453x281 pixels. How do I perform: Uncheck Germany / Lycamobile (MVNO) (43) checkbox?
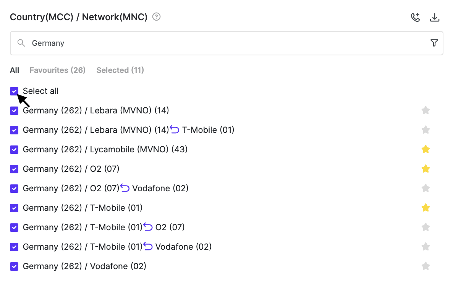tap(14, 149)
